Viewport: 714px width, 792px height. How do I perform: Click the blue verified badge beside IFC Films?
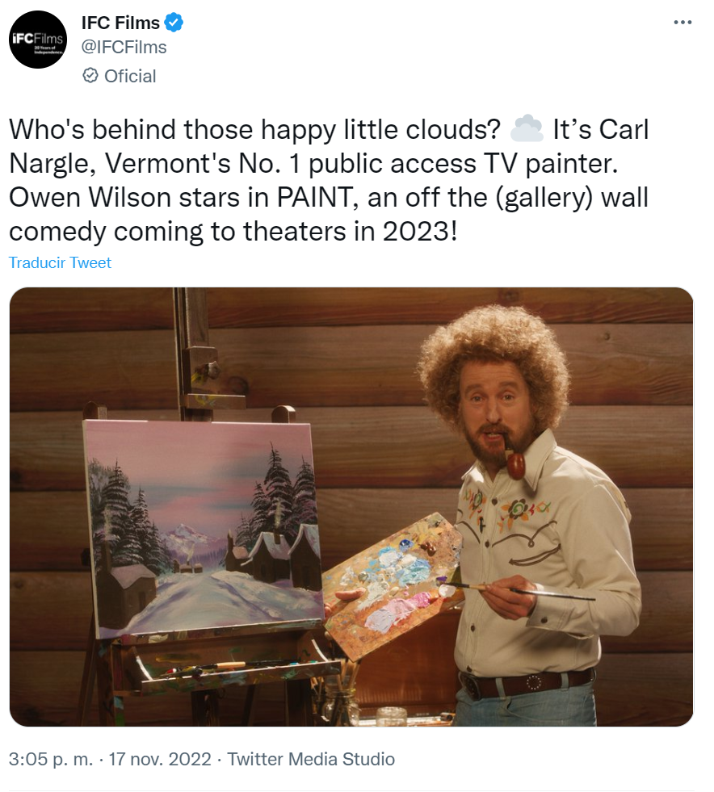click(x=174, y=23)
